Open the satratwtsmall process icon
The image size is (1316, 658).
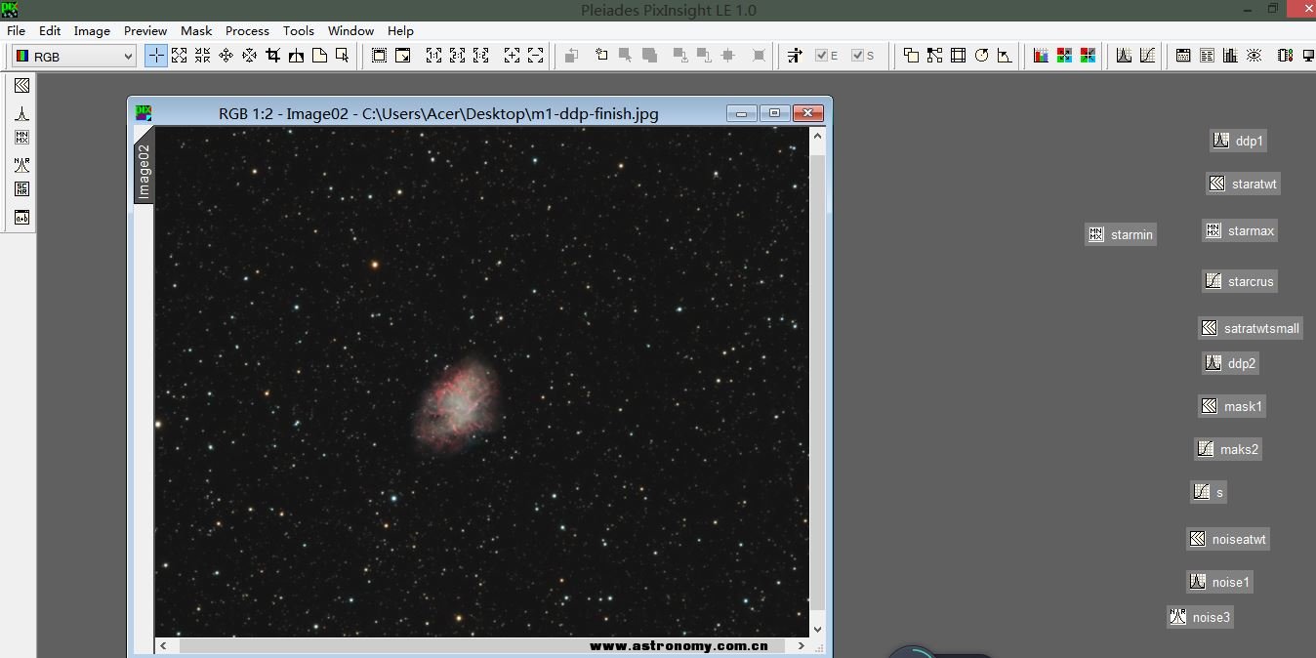(1251, 328)
